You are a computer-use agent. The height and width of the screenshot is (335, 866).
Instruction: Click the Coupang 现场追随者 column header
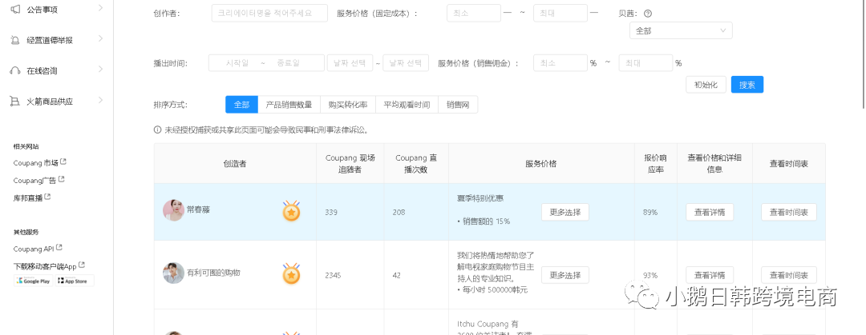tap(350, 164)
